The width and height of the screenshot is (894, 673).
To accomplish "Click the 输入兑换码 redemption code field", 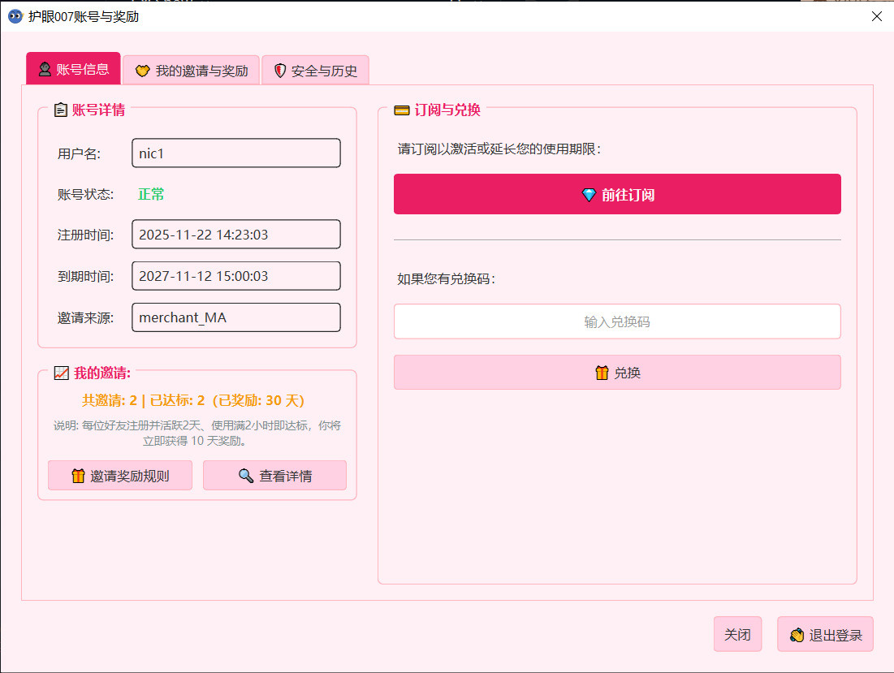I will [617, 321].
